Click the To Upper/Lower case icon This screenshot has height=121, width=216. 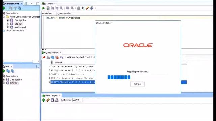pyautogui.click(x=83, y=8)
